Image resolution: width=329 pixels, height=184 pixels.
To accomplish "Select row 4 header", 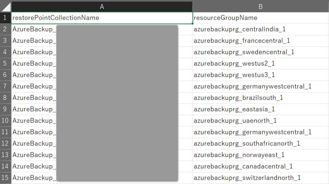I will coord(5,52).
